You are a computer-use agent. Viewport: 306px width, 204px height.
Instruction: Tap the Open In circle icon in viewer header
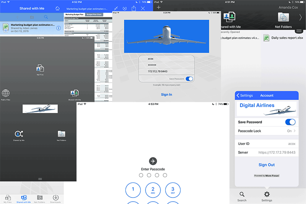(x=125, y=8)
